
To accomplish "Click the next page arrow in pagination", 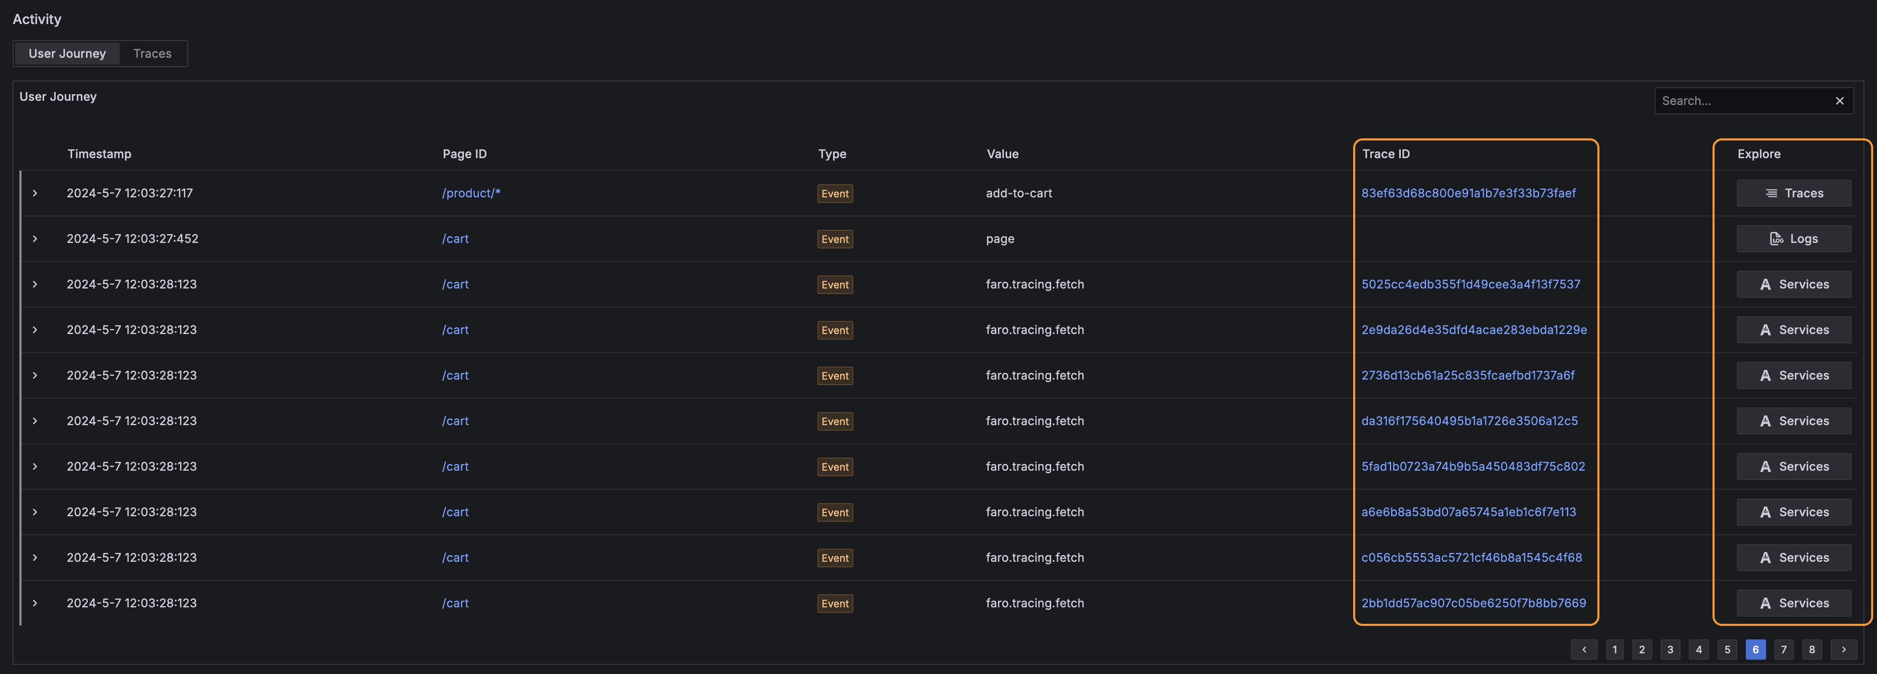I will pos(1844,649).
